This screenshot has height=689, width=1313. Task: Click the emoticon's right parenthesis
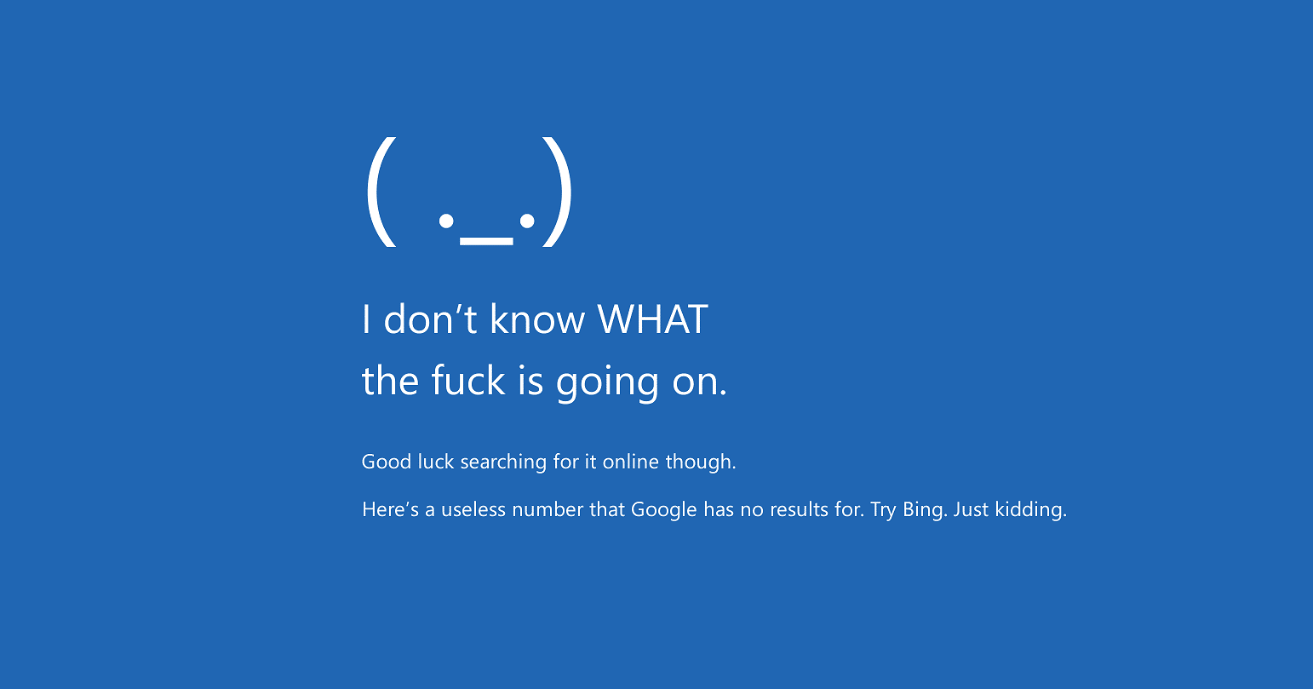coord(558,192)
